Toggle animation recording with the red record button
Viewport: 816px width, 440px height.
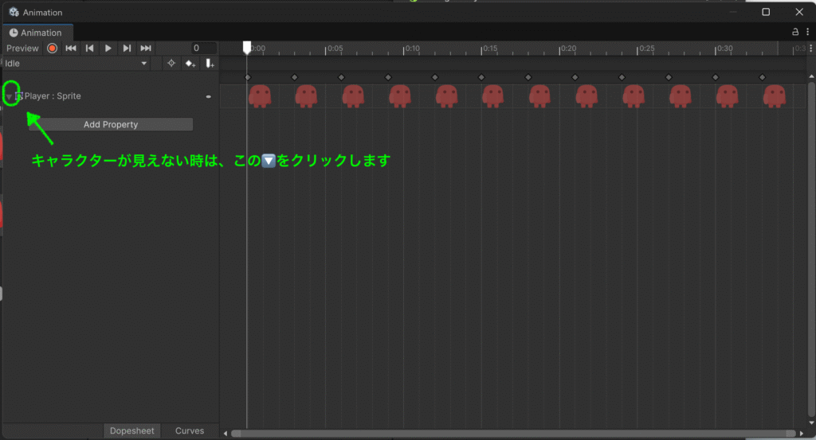53,49
